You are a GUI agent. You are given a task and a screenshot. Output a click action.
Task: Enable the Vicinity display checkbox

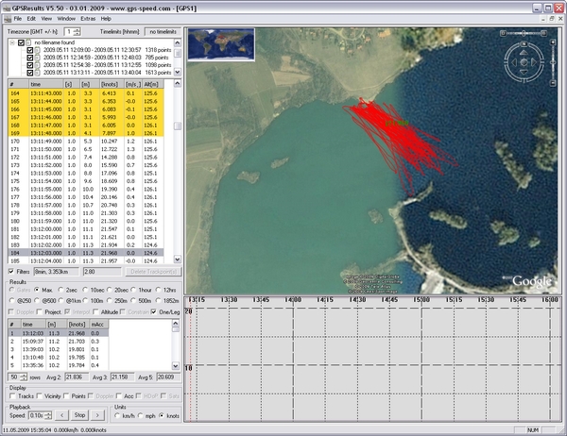tap(40, 396)
